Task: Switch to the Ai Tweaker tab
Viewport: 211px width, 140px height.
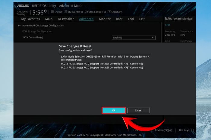Action: [x=66, y=19]
